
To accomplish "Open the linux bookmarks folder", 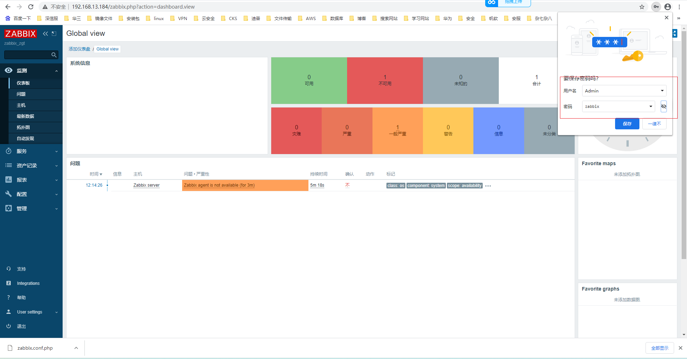I will 155,18.
